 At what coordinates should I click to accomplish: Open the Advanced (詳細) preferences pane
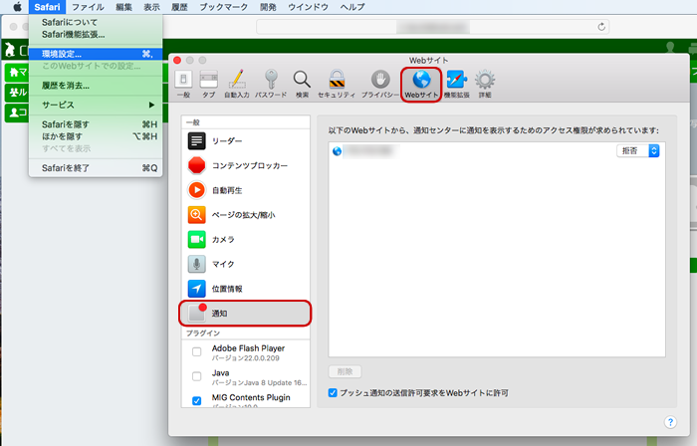485,84
